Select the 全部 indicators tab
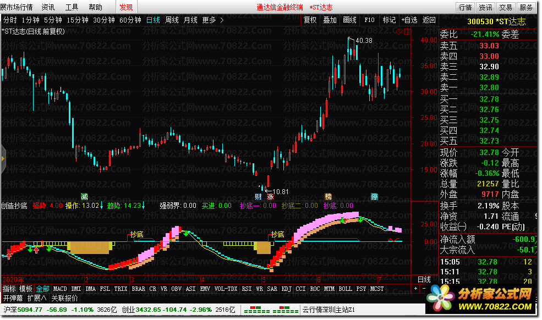Viewport: 542px width, 320px height. pyautogui.click(x=42, y=289)
